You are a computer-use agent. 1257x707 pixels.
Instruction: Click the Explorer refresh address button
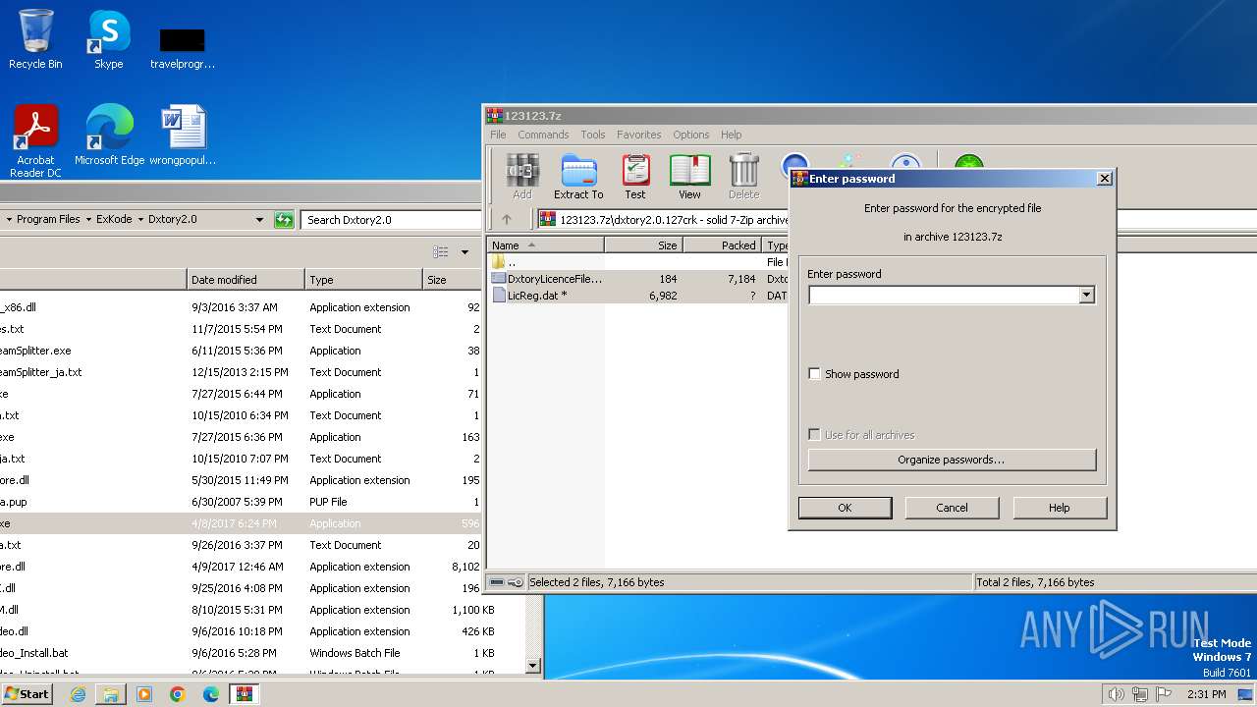pos(284,220)
